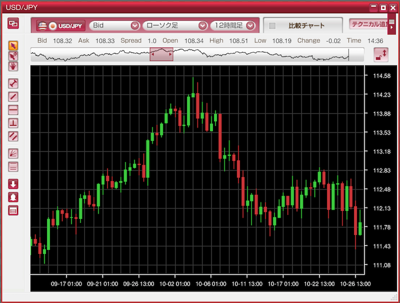The height and width of the screenshot is (303, 400).
Task: Toggle the chart scale lock button
Action: (x=381, y=55)
